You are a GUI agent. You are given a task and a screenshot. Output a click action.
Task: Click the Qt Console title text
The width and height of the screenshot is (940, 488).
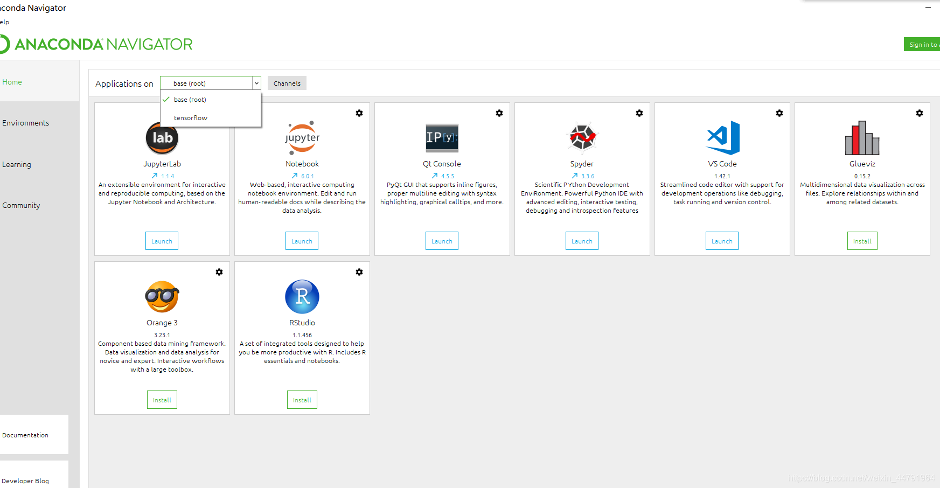click(x=442, y=164)
